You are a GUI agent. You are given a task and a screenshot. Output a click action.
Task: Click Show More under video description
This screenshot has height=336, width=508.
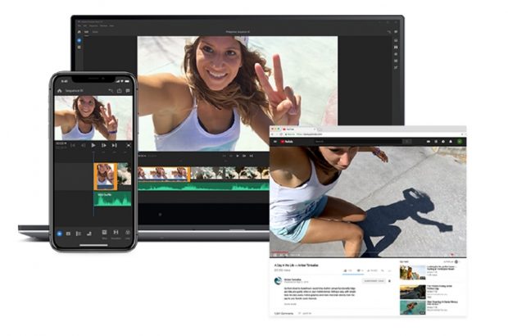pos(290,304)
